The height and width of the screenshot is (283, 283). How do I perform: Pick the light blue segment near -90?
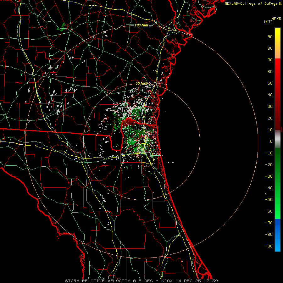(x=278, y=246)
